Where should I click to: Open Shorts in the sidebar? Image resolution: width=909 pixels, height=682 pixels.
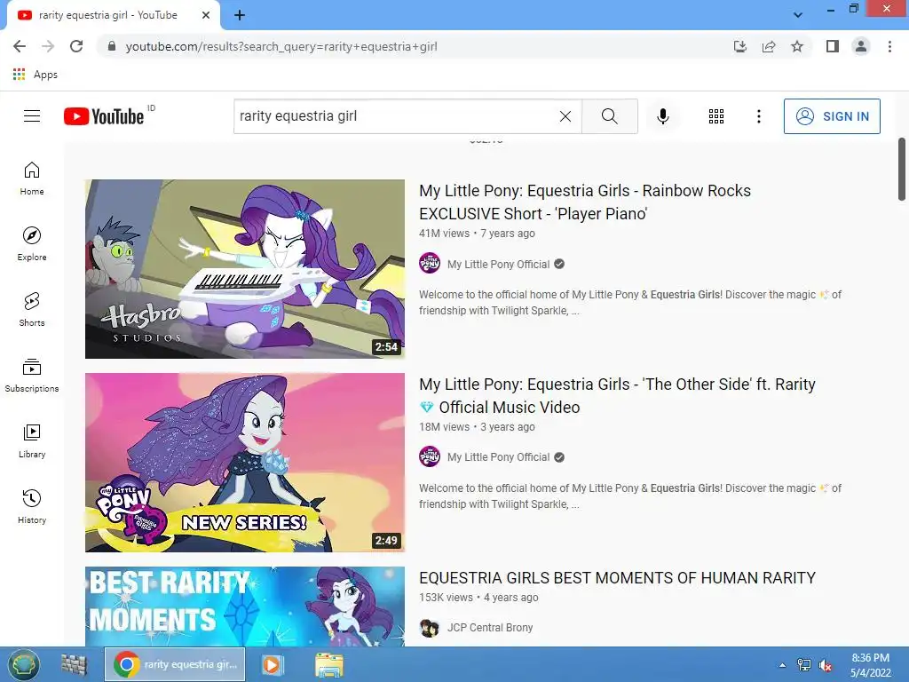tap(32, 310)
